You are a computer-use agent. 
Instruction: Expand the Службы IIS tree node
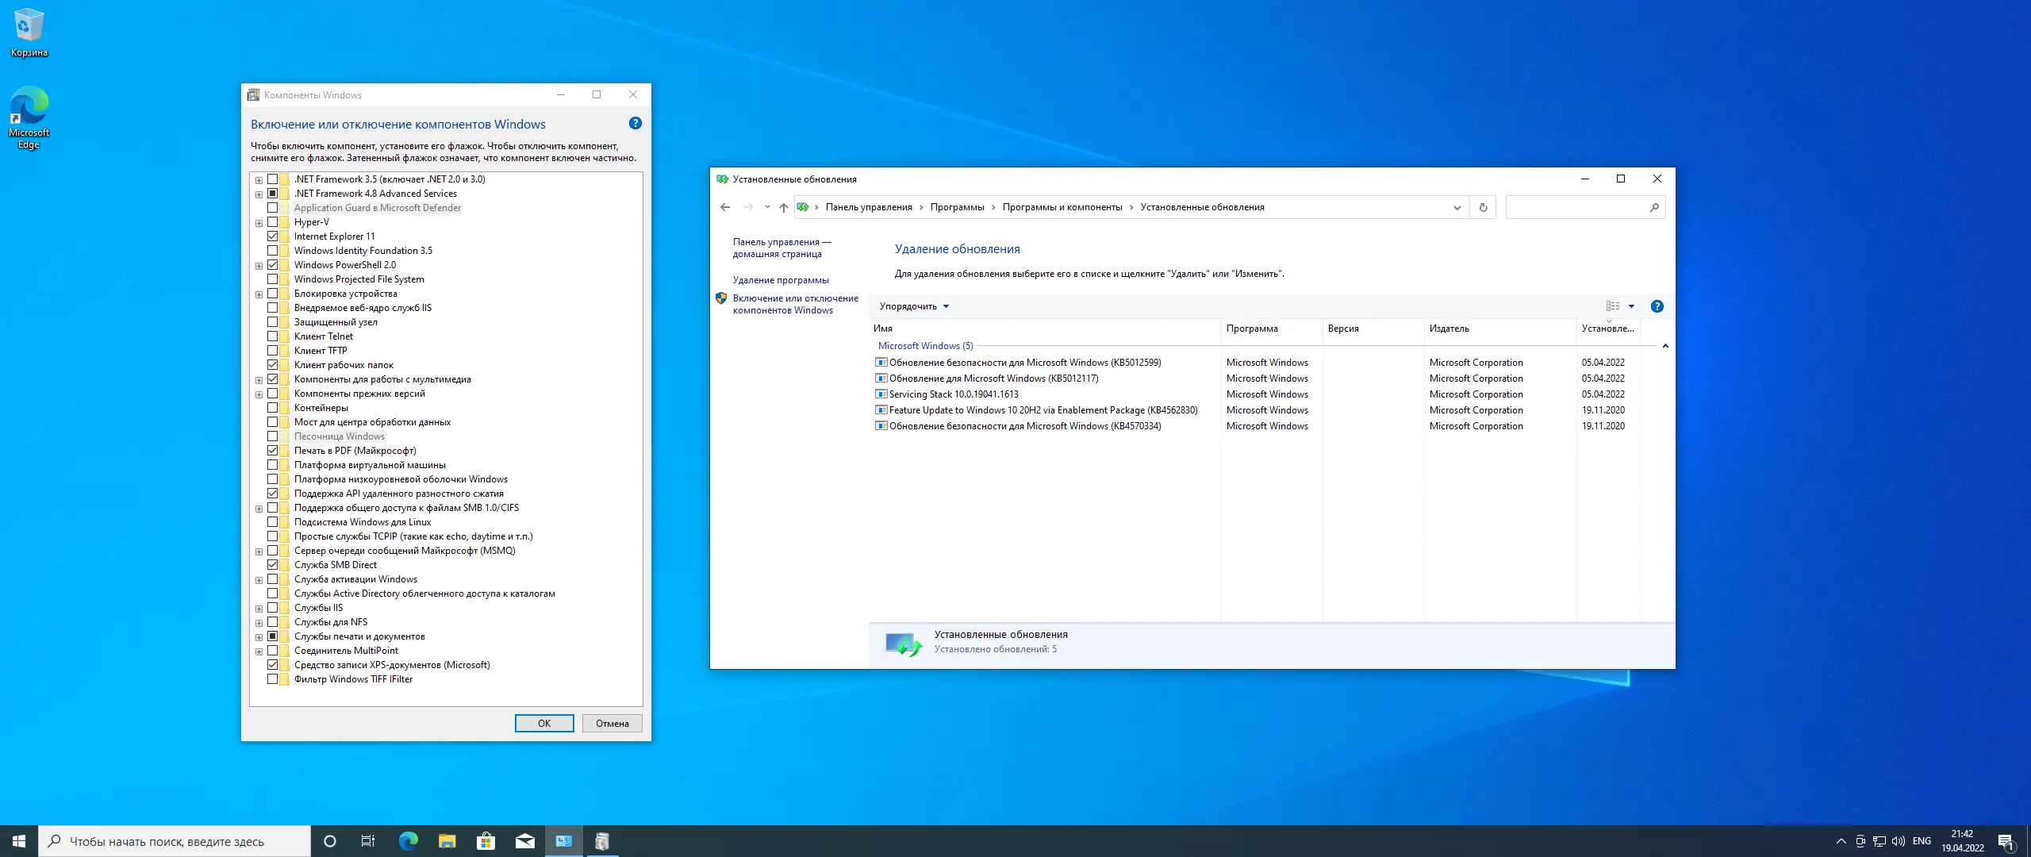(x=259, y=608)
